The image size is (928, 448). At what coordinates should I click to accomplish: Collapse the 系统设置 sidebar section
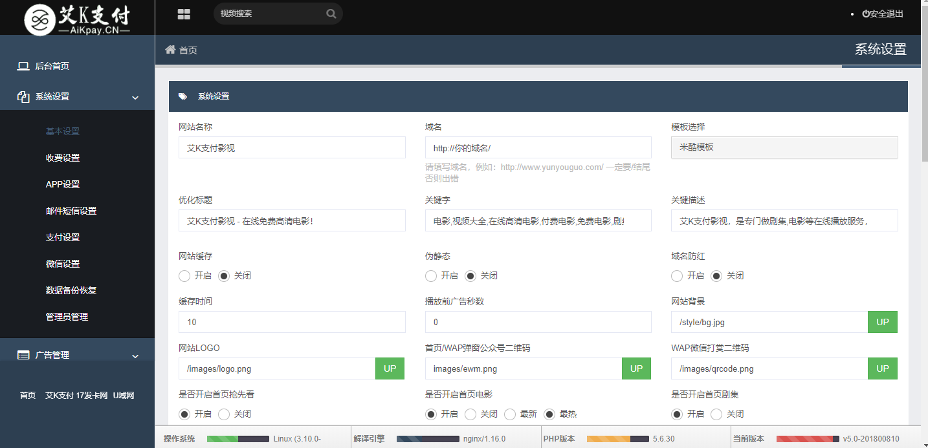[135, 97]
